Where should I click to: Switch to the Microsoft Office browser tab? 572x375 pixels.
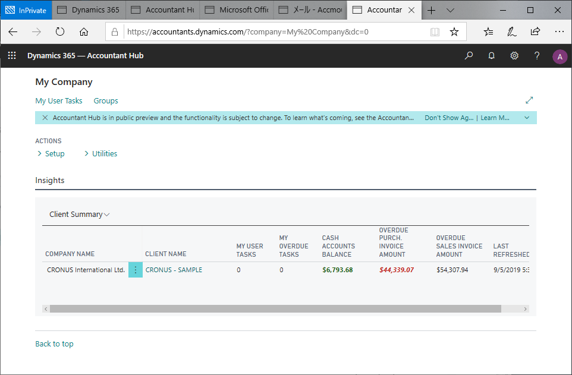[x=237, y=10]
